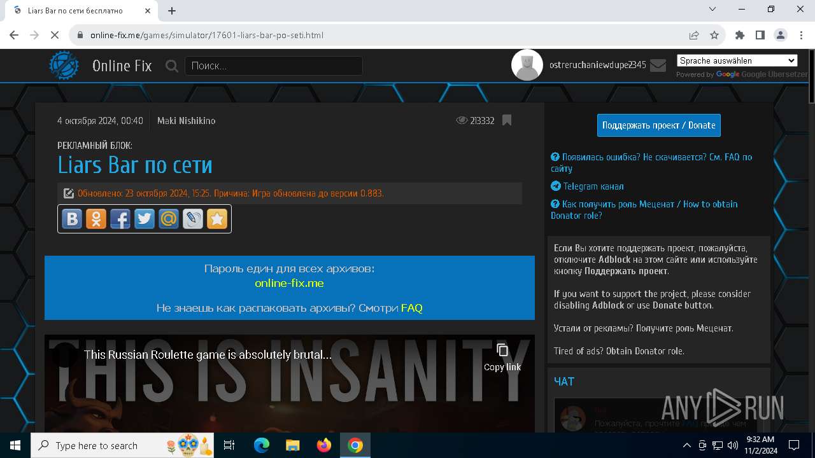This screenshot has height=458, width=815.
Task: Click the online-fix.me password text
Action: click(289, 283)
